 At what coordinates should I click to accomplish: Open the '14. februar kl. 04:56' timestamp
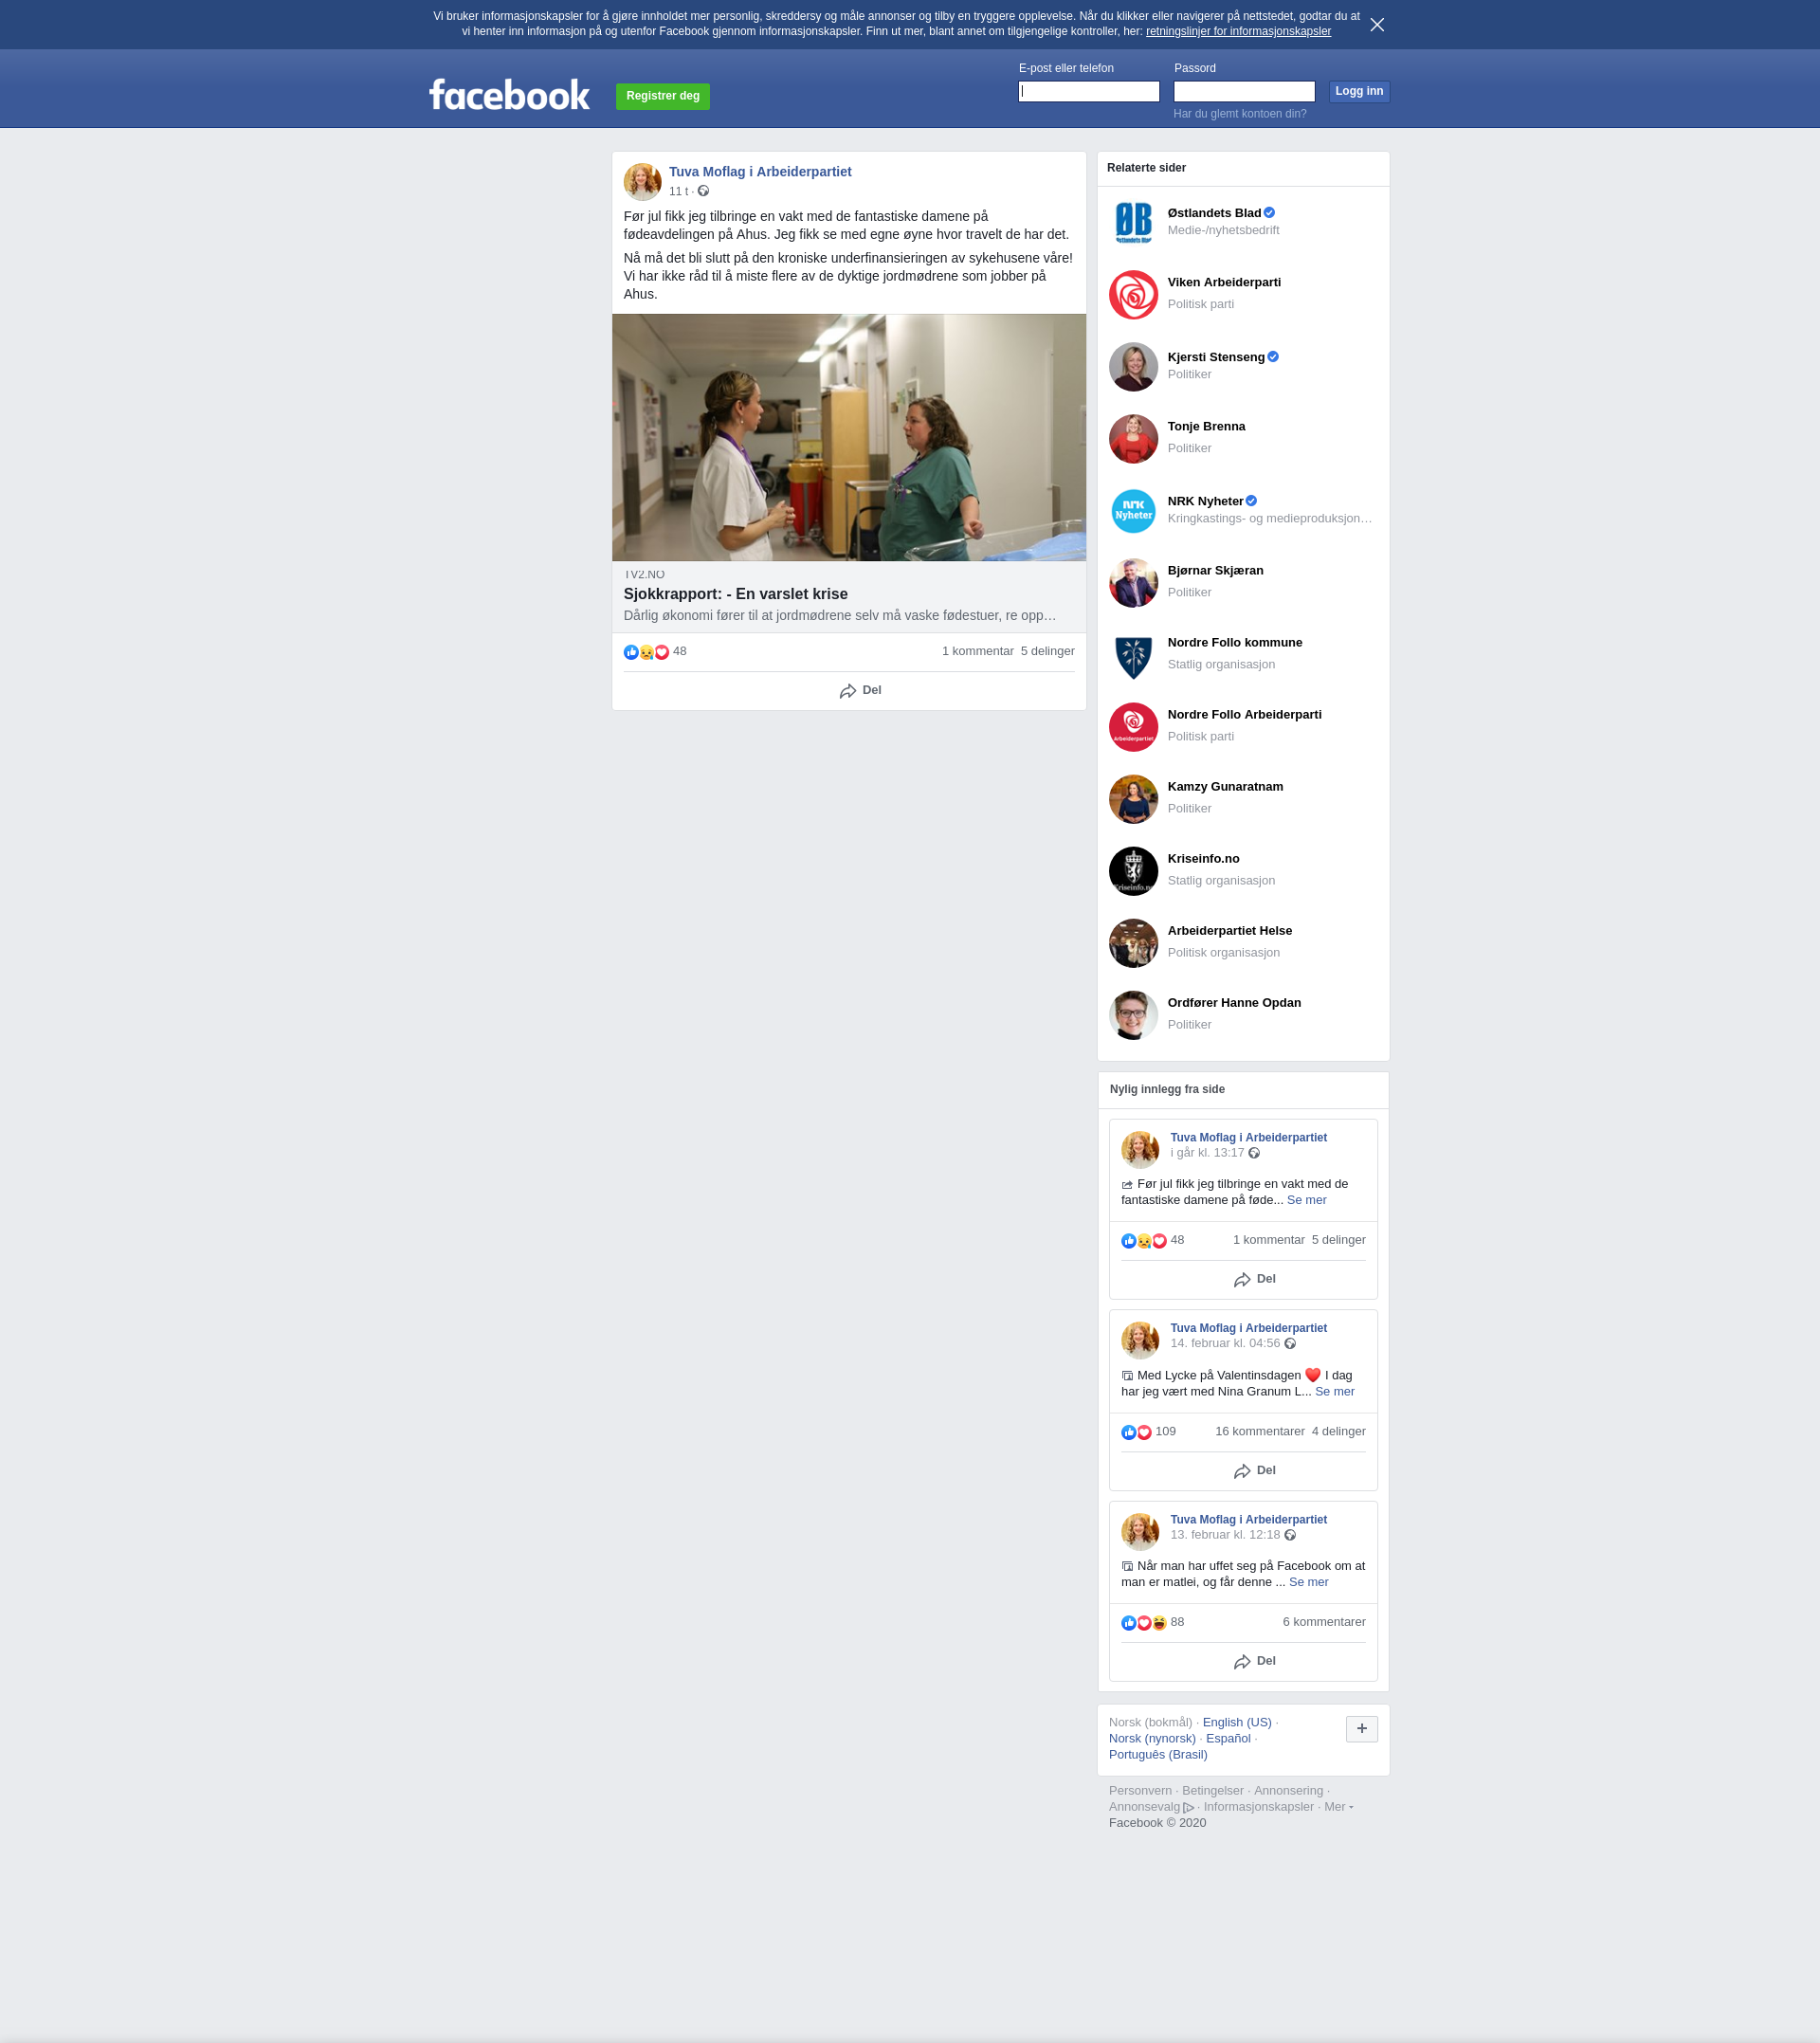pyautogui.click(x=1225, y=1343)
